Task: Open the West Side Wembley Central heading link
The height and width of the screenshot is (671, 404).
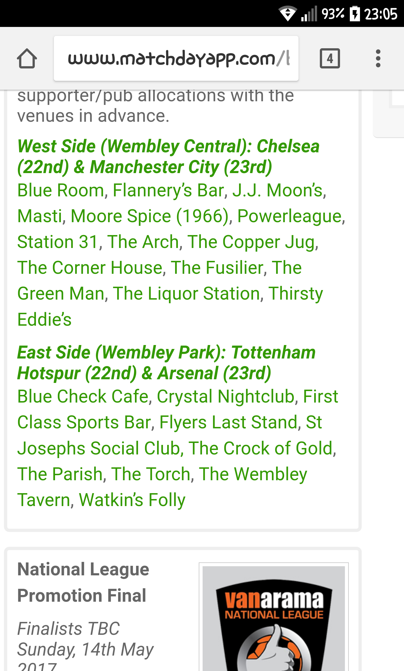Action: click(x=168, y=157)
